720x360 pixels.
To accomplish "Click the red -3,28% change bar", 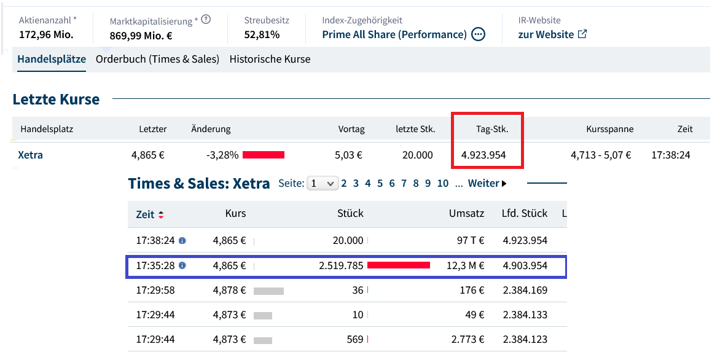I will [x=264, y=155].
